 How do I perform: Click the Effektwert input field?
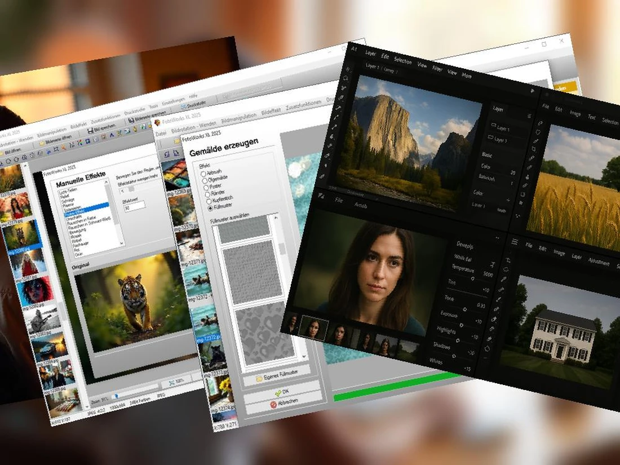tap(135, 206)
